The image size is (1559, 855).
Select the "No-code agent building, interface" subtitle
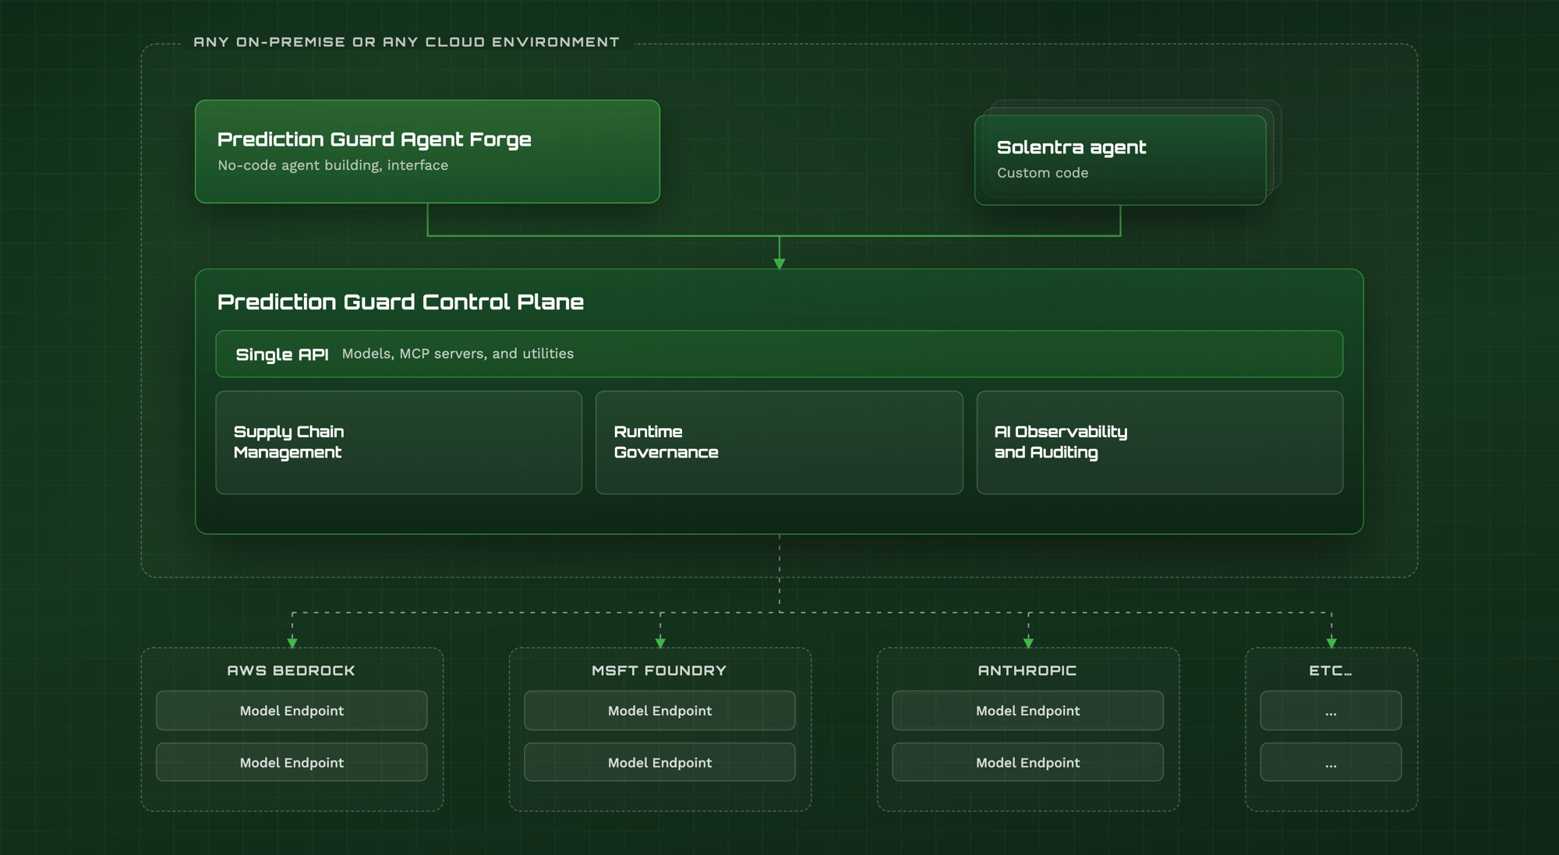tap(333, 165)
